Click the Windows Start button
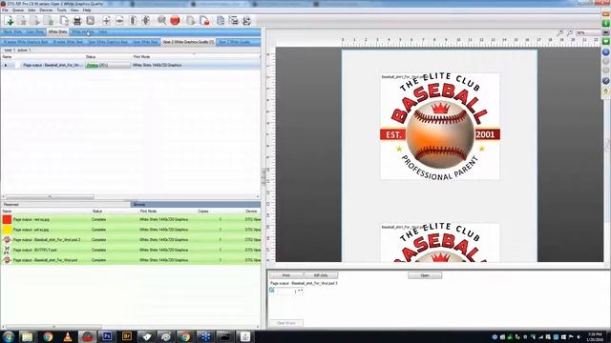611x343 pixels. click(9, 336)
